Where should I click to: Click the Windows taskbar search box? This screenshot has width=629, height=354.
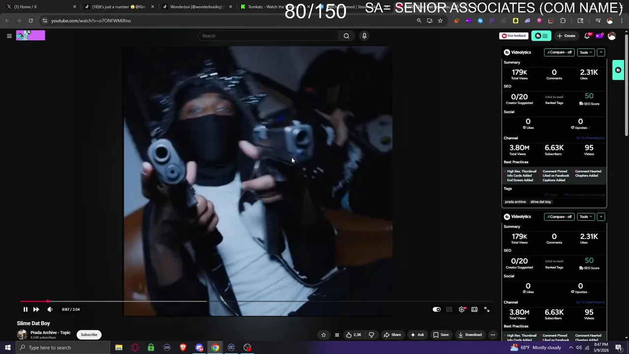tap(63, 348)
